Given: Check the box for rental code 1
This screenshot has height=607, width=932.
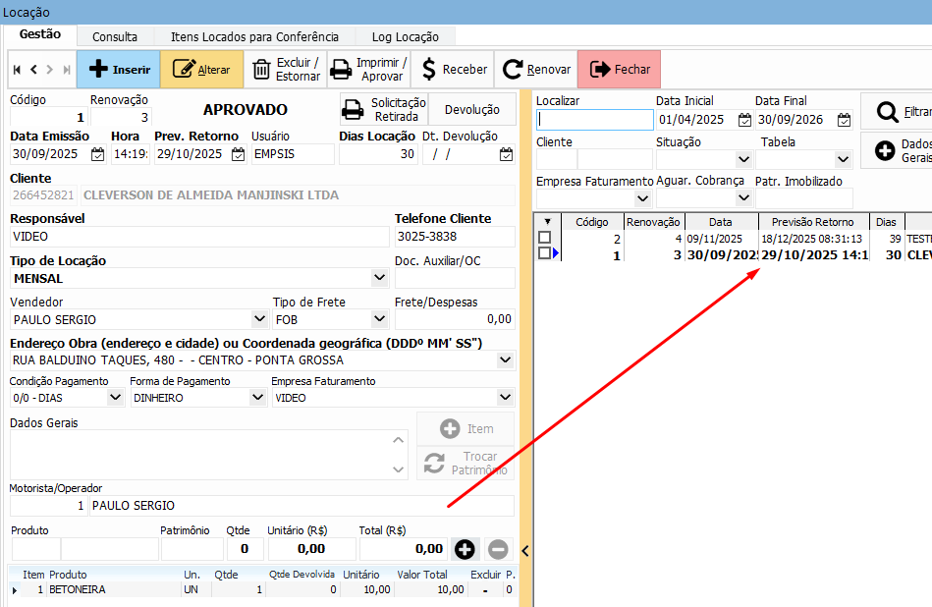Looking at the screenshot, I should point(544,253).
